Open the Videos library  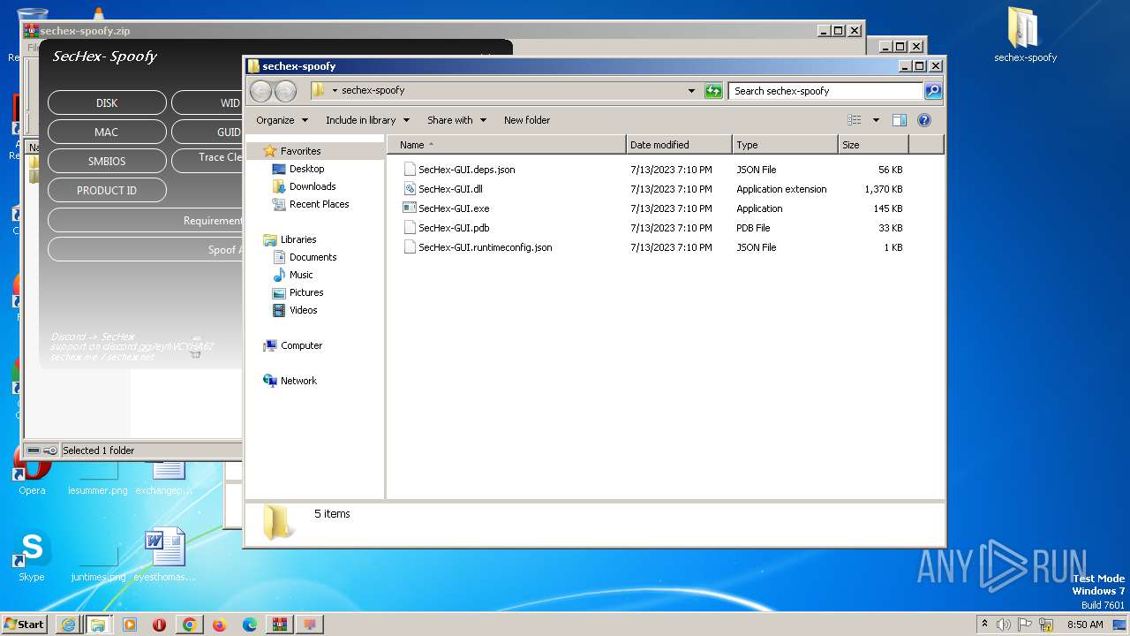click(303, 310)
